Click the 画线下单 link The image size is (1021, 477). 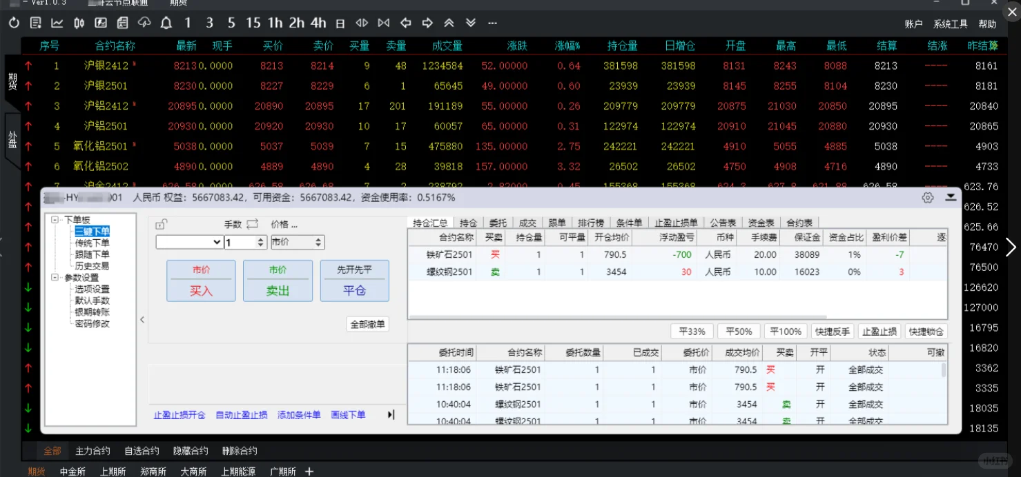pyautogui.click(x=349, y=415)
